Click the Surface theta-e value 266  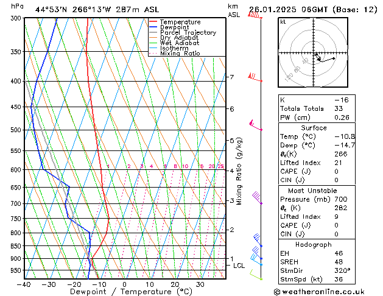click(x=341, y=154)
